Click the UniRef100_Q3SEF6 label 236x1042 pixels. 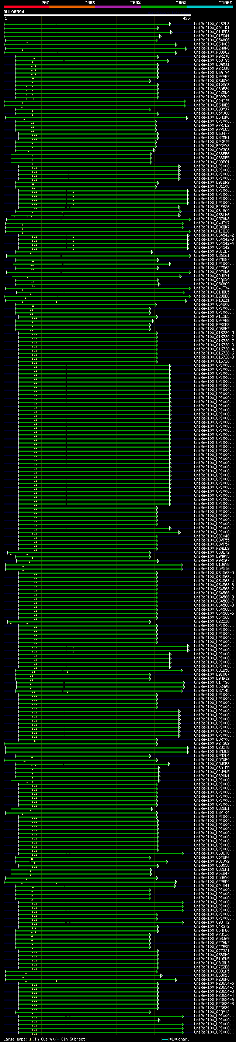pos(212,154)
